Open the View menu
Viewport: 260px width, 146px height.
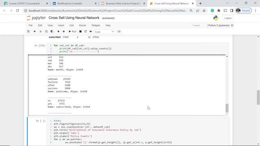[50, 25]
